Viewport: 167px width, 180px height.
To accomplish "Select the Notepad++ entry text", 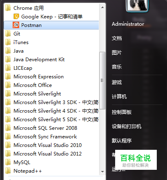I will click(28, 171).
